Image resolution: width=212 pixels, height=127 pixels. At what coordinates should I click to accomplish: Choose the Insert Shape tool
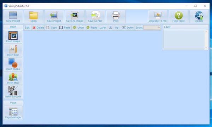pyautogui.click(x=13, y=64)
